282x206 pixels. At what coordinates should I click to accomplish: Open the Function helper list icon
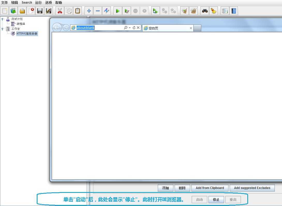pos(225,11)
